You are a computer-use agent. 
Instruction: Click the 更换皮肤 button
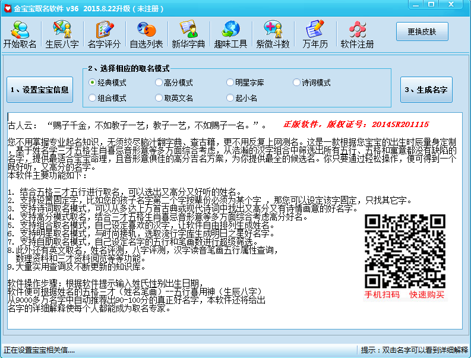[422, 31]
